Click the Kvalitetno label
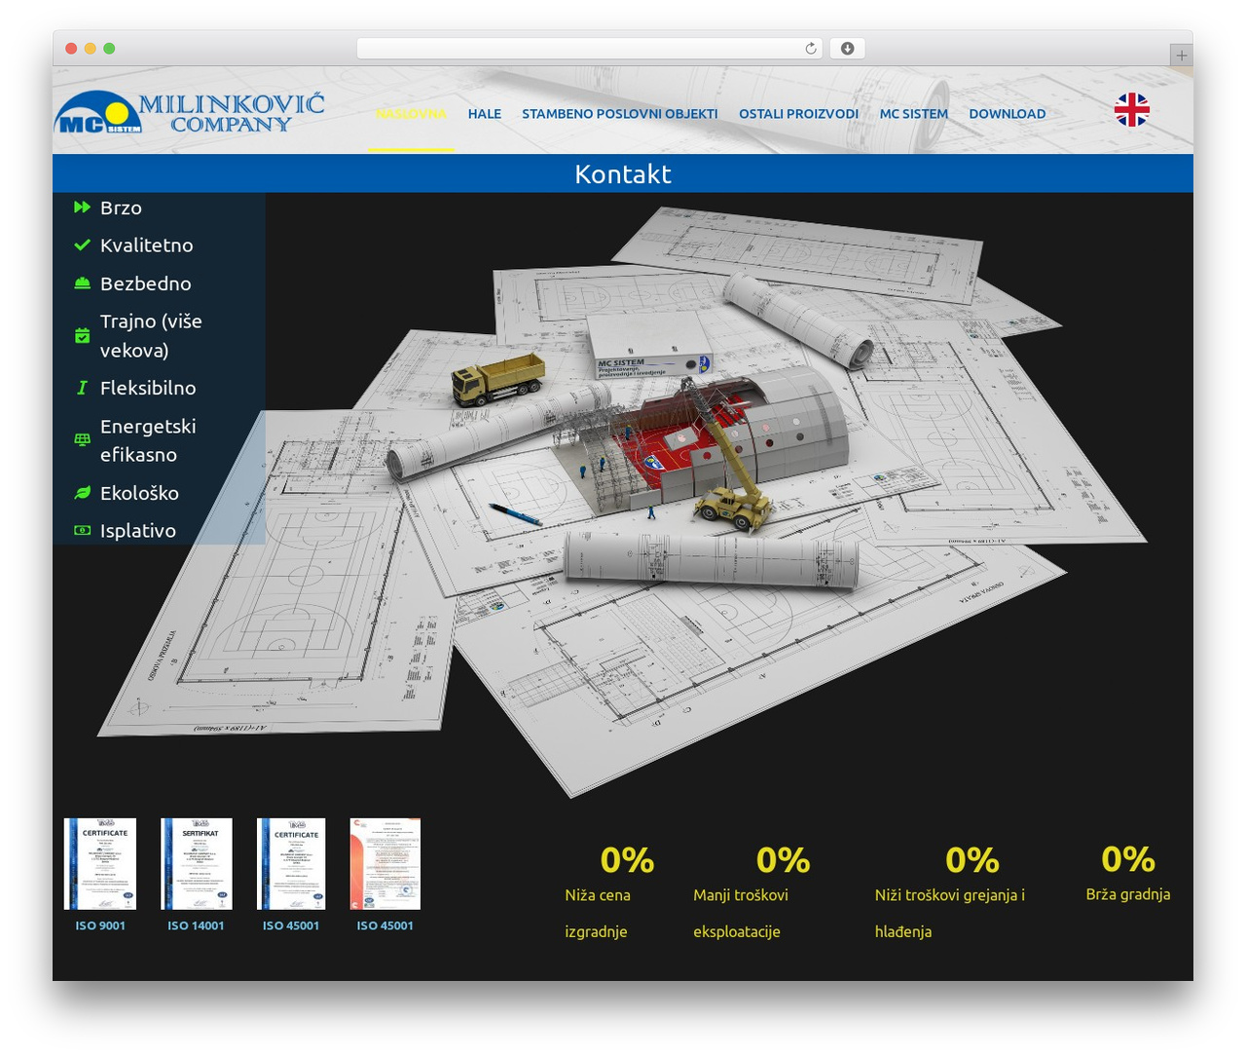Viewport: 1246px width, 1056px height. 147,245
